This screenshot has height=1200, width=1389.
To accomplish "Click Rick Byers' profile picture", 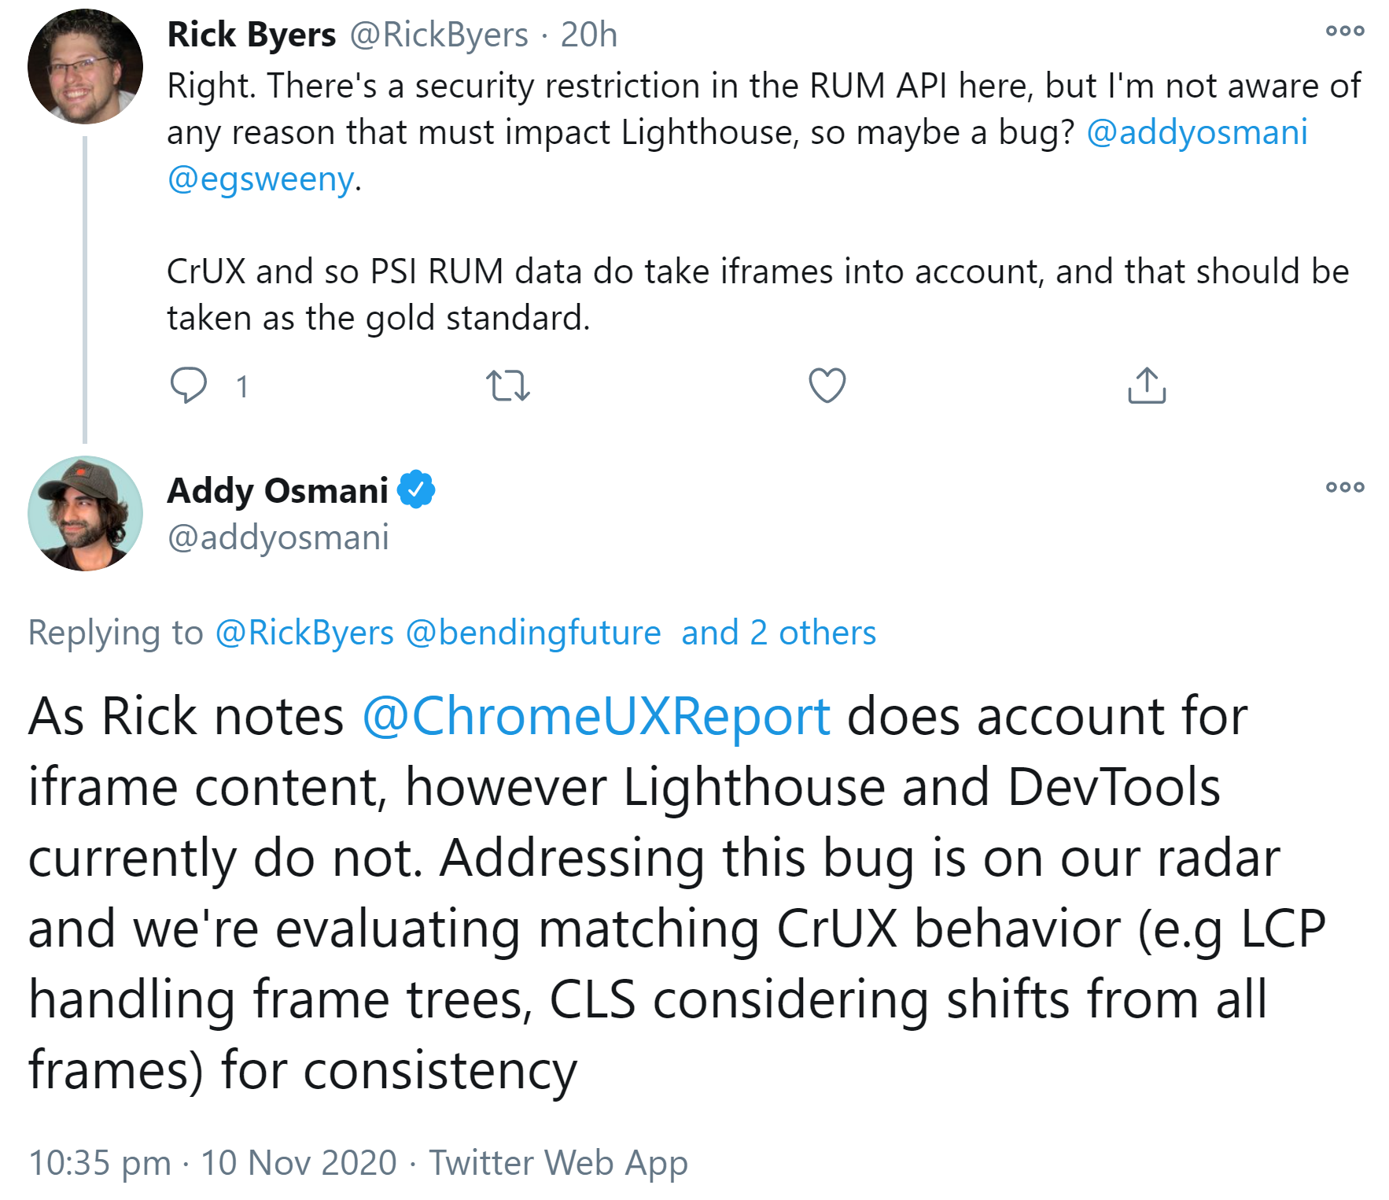I will [85, 66].
